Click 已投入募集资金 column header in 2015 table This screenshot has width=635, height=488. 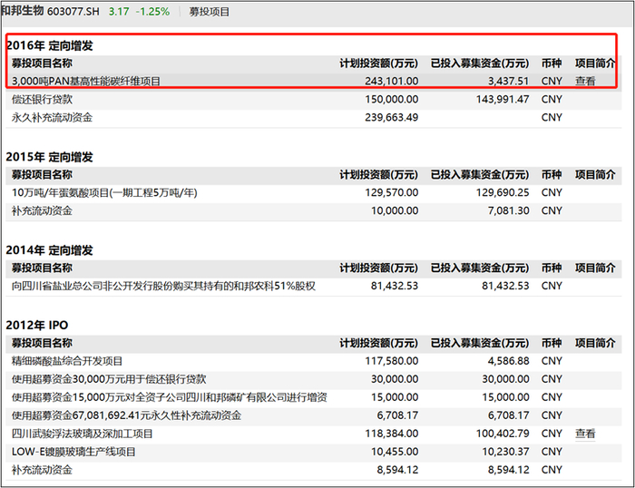tap(480, 175)
